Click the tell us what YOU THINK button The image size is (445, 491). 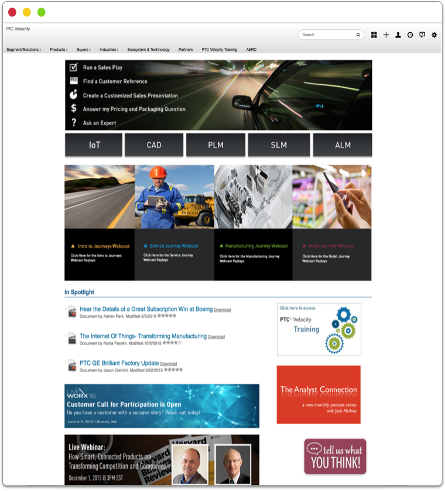(x=335, y=456)
